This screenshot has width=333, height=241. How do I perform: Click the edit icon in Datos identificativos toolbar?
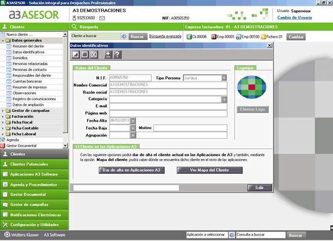click(75, 55)
